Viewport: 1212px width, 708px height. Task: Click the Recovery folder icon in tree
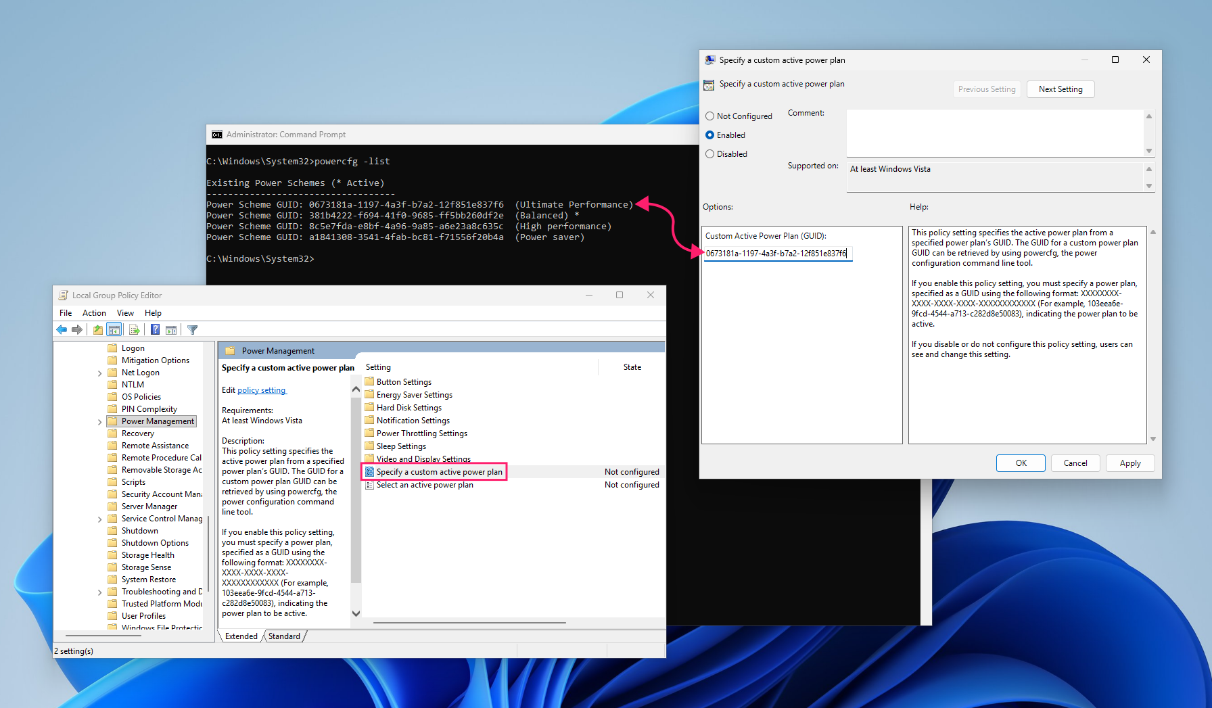coord(113,433)
